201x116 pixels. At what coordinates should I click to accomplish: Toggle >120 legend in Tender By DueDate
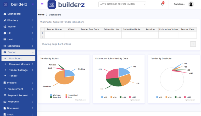pyautogui.click(x=188, y=97)
